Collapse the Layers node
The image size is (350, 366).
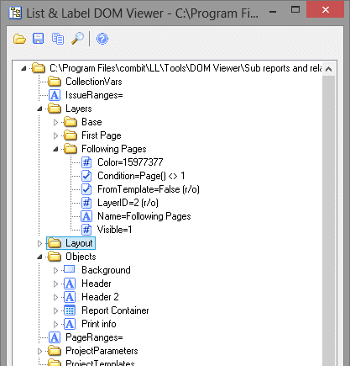pos(39,109)
